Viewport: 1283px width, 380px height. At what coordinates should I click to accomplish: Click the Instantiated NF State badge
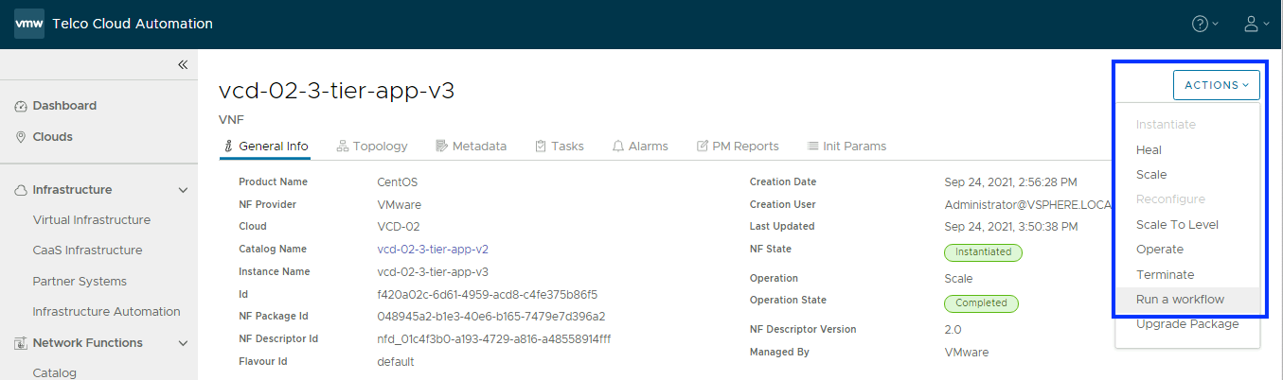point(983,252)
